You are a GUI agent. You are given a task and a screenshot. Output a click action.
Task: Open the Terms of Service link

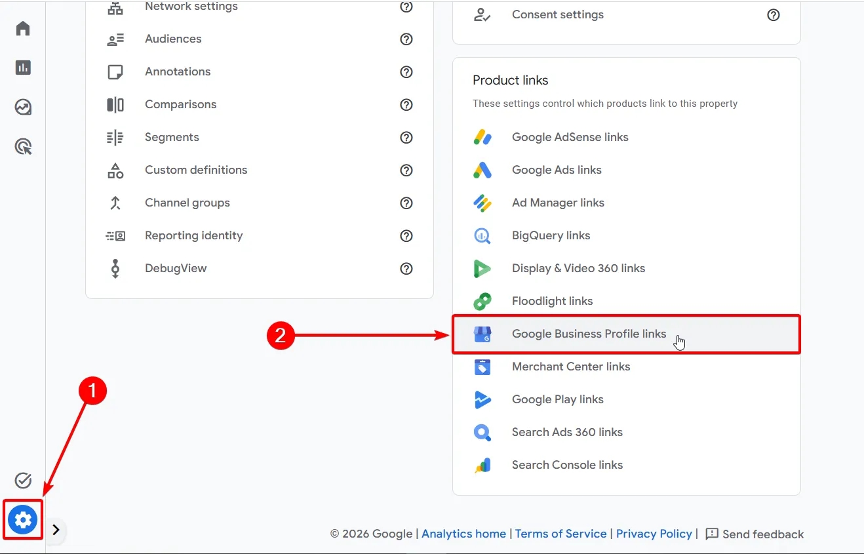[x=560, y=534]
